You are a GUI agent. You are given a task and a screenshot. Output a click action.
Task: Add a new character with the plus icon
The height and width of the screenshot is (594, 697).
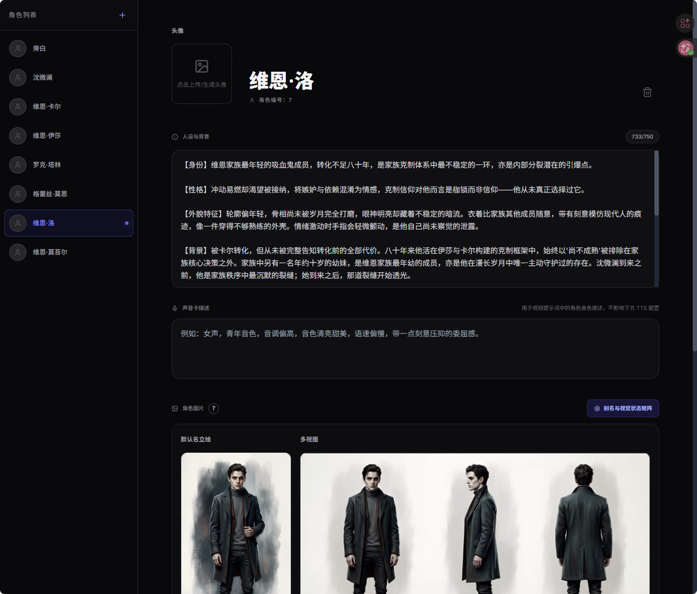[x=122, y=15]
